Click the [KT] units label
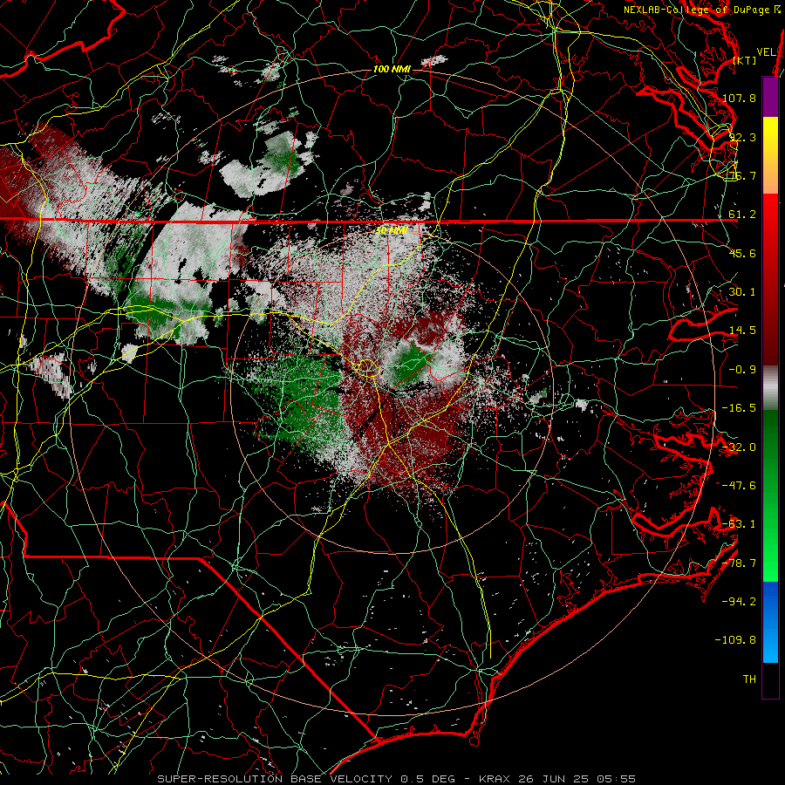 745,60
